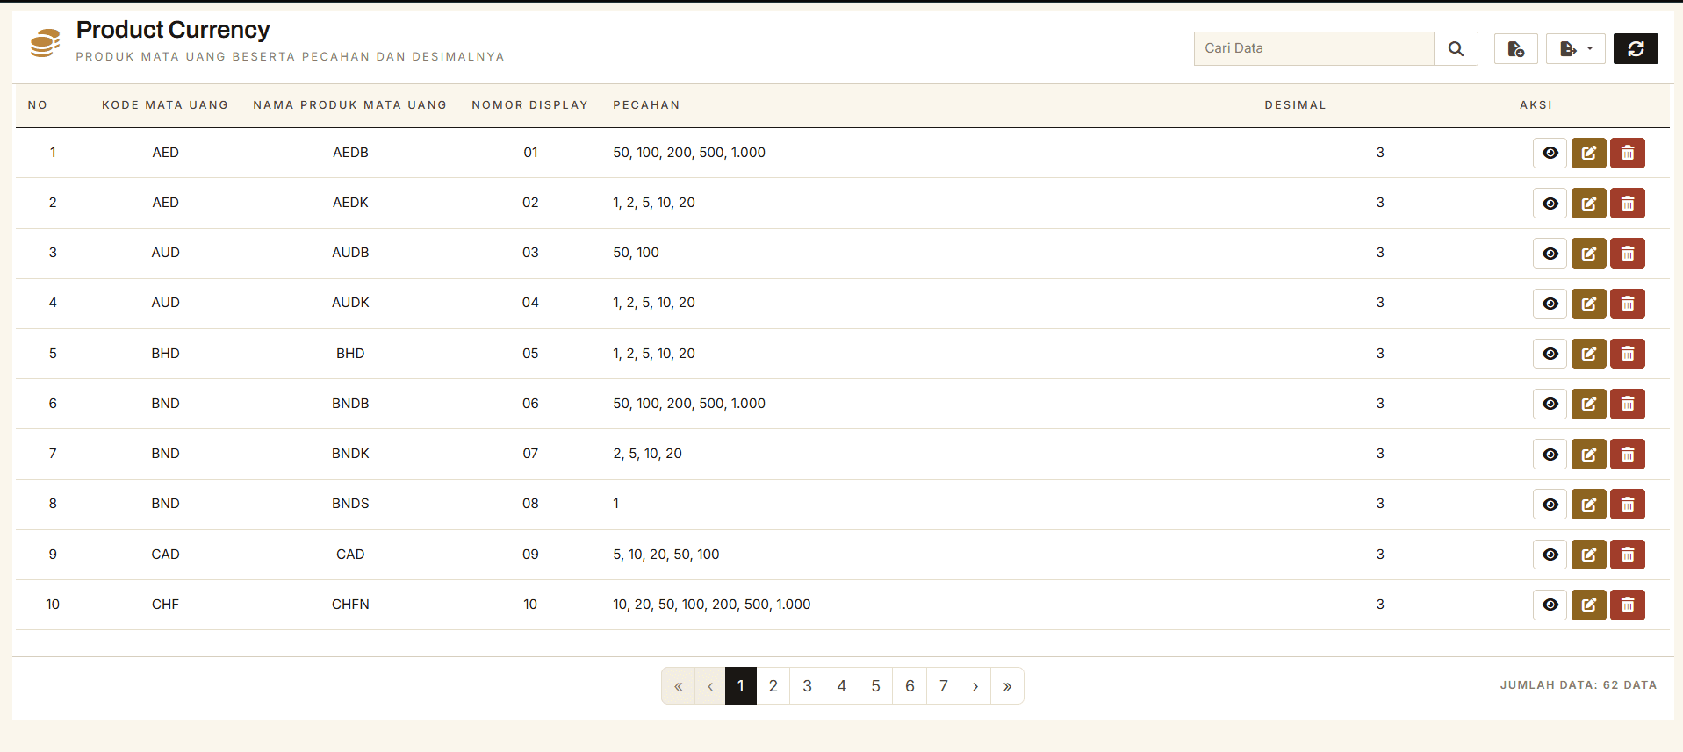Delete the CAD product row
1683x752 pixels.
click(1628, 555)
